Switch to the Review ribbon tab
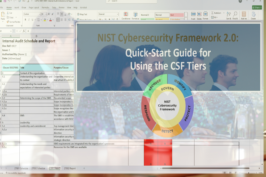 coord(62,8)
